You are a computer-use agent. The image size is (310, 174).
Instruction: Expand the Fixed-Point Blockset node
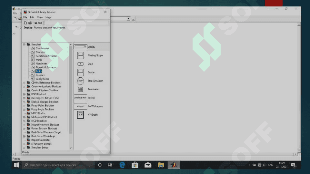click(x=24, y=106)
